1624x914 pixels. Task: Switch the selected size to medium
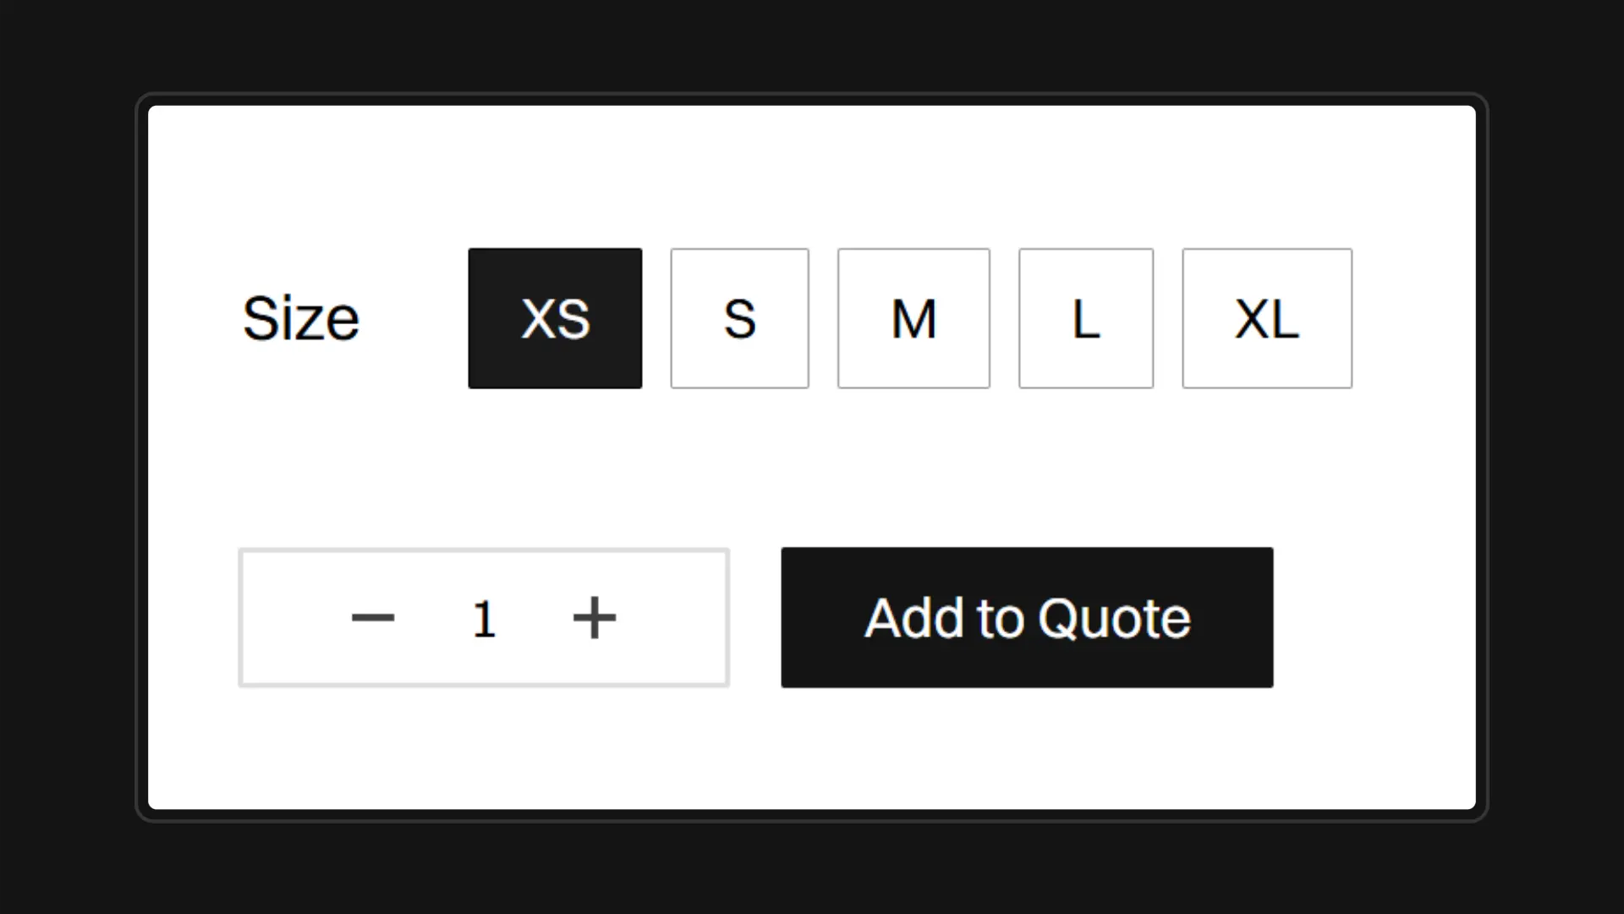pyautogui.click(x=913, y=318)
